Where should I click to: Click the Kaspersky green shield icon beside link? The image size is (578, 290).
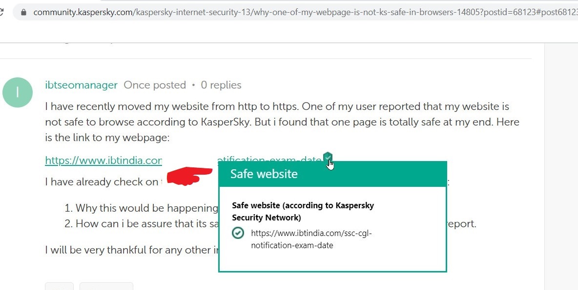click(328, 157)
